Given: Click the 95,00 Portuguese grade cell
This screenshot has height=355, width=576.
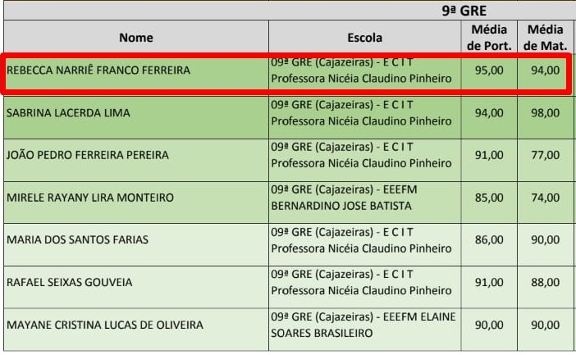Looking at the screenshot, I should click(x=489, y=71).
